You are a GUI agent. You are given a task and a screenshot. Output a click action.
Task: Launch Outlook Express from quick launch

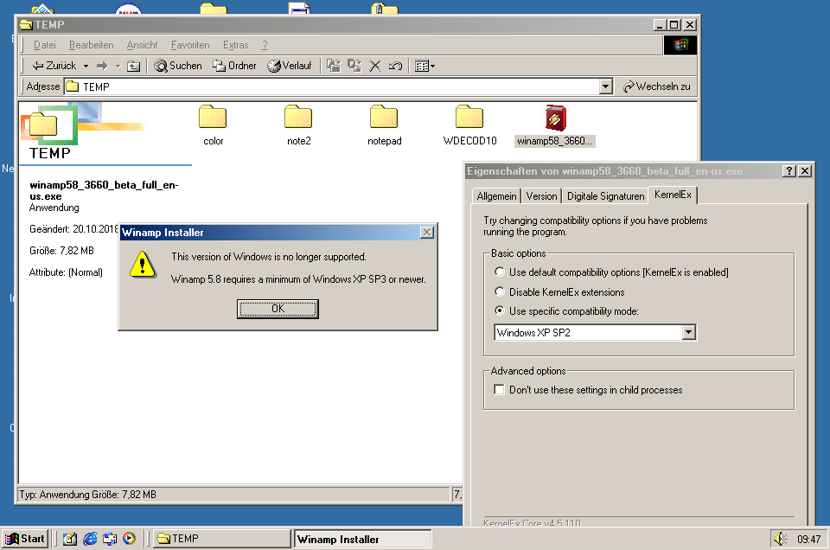coord(110,539)
